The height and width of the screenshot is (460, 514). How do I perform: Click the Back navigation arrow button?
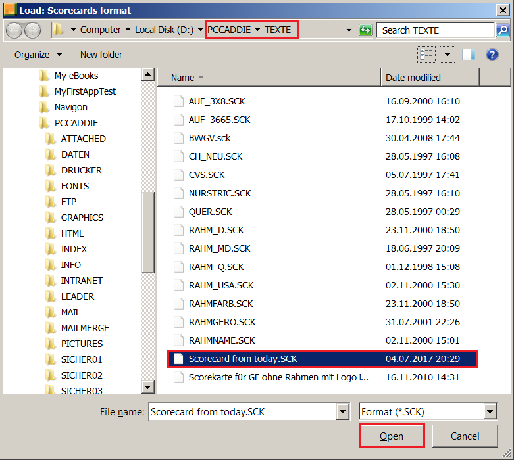14,30
